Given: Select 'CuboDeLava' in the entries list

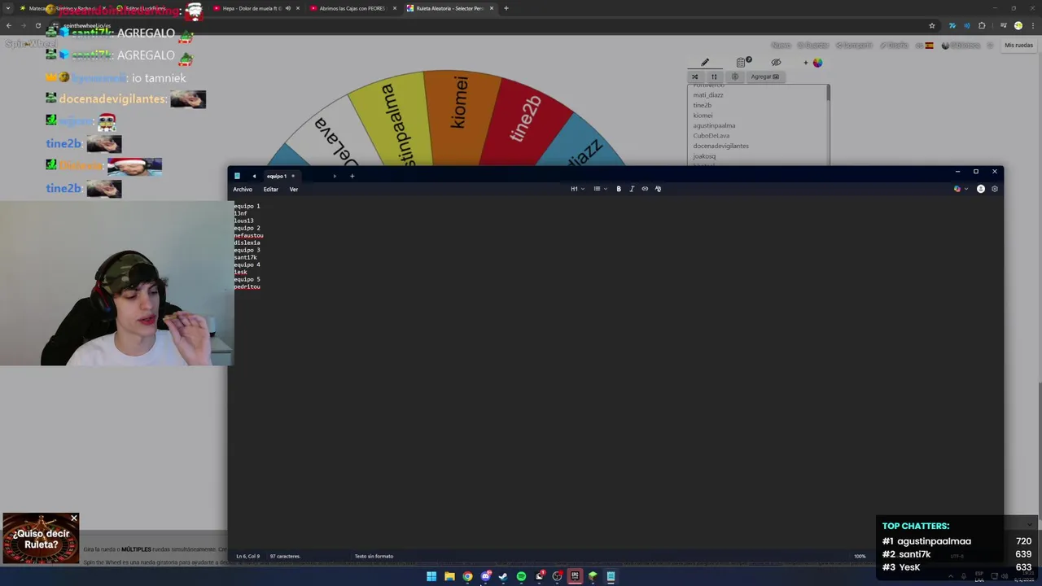Looking at the screenshot, I should coord(711,136).
